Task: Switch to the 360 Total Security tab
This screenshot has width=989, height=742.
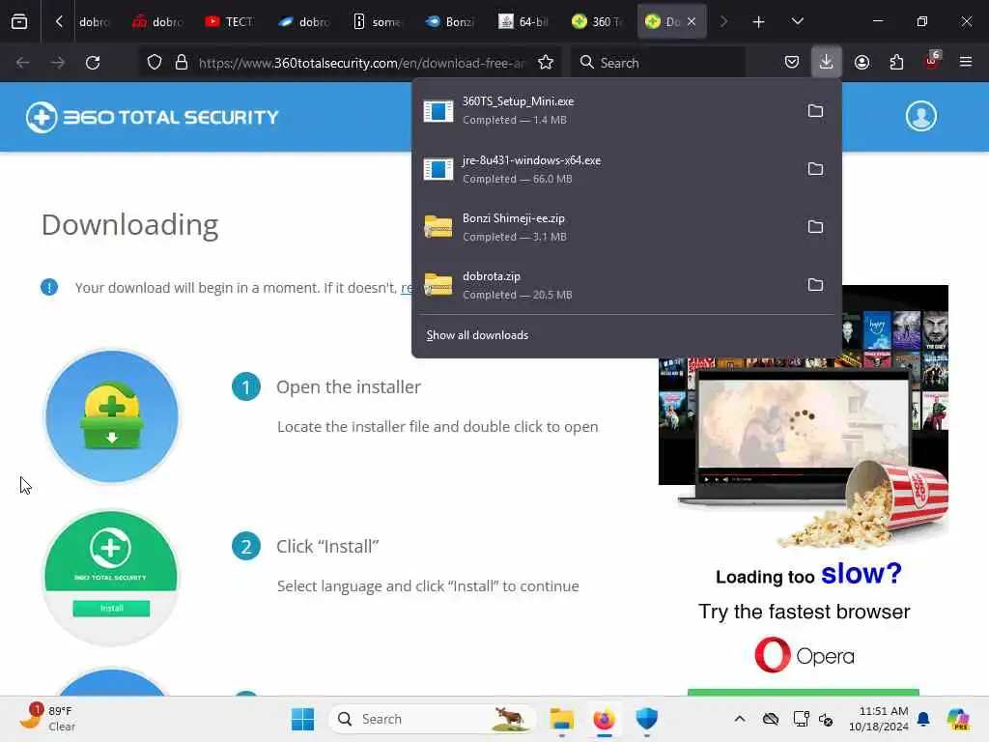Action: point(597,21)
